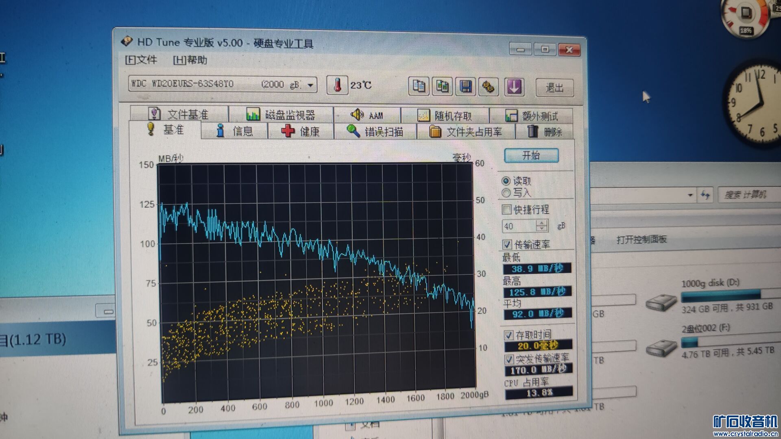Switch to the 文件基准 tab
The height and width of the screenshot is (439, 781).
tap(179, 114)
